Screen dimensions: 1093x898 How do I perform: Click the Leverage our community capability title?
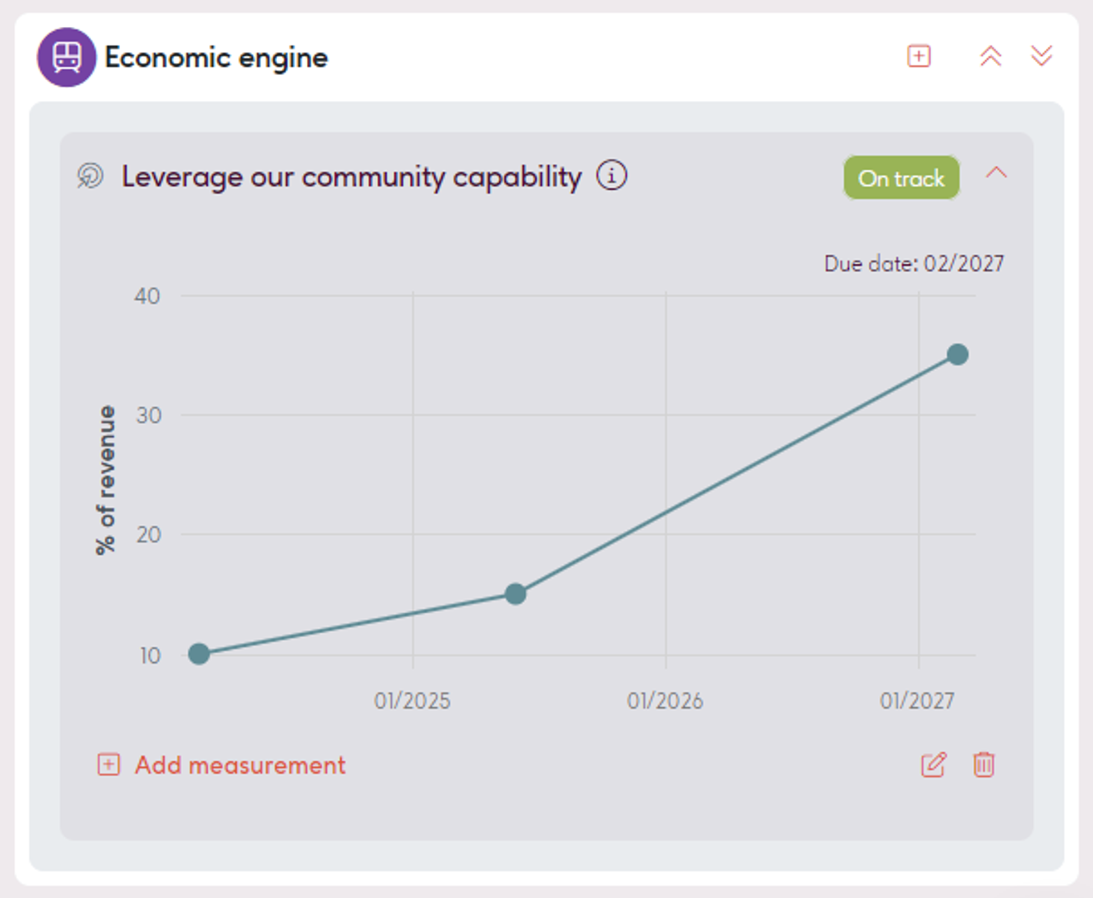coord(351,177)
